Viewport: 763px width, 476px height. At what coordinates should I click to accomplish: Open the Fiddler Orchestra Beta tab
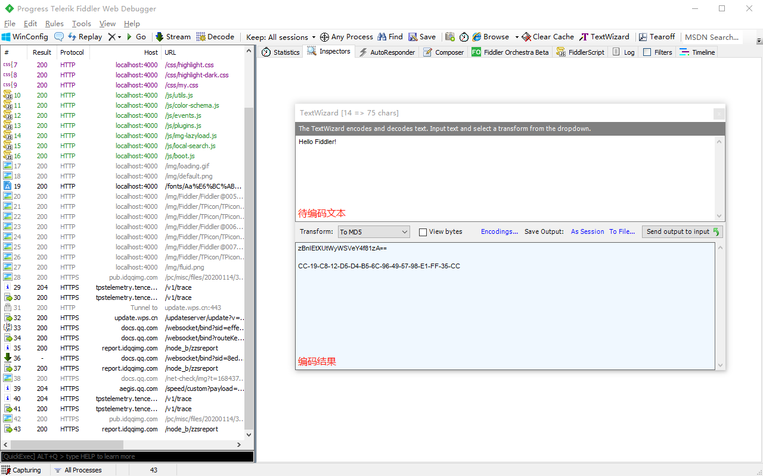(x=510, y=52)
